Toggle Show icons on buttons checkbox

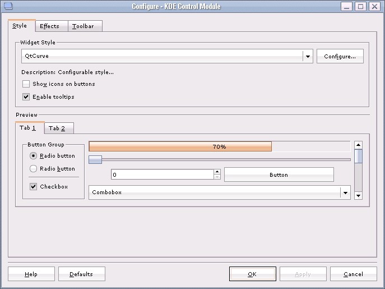[26, 84]
